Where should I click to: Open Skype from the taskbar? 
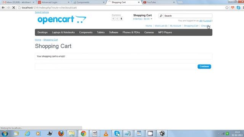coord(117,134)
